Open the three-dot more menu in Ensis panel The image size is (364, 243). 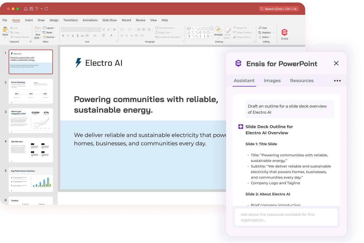[x=337, y=81]
